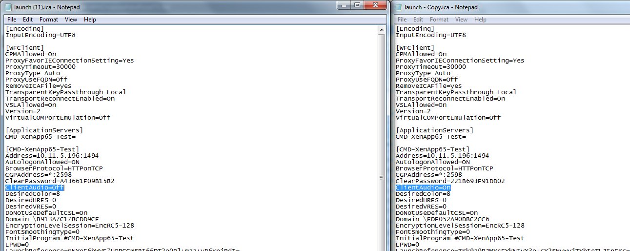Click ProxyUseFQDN=Off in left window
Image resolution: width=630 pixels, height=251 pixels.
37,80
